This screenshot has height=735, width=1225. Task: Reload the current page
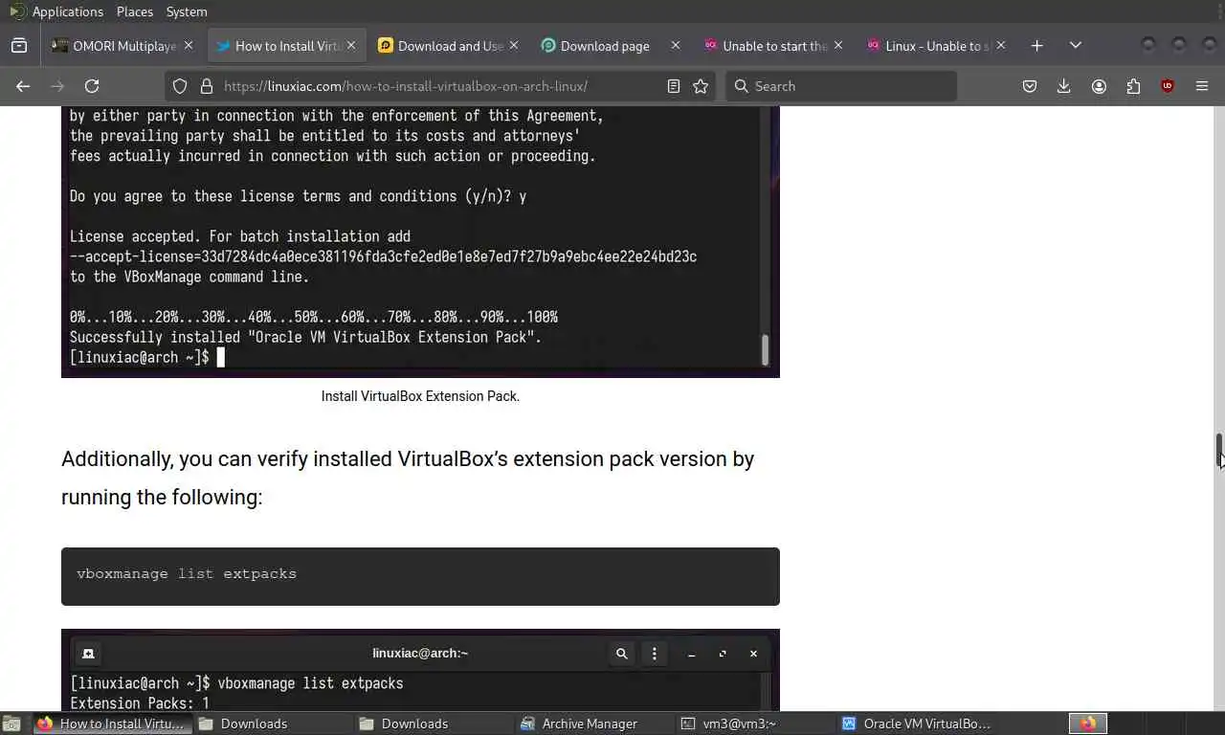(x=92, y=86)
